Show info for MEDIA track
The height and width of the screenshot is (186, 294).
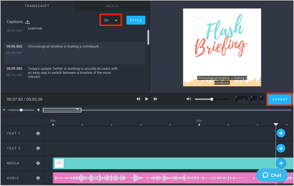point(38,163)
